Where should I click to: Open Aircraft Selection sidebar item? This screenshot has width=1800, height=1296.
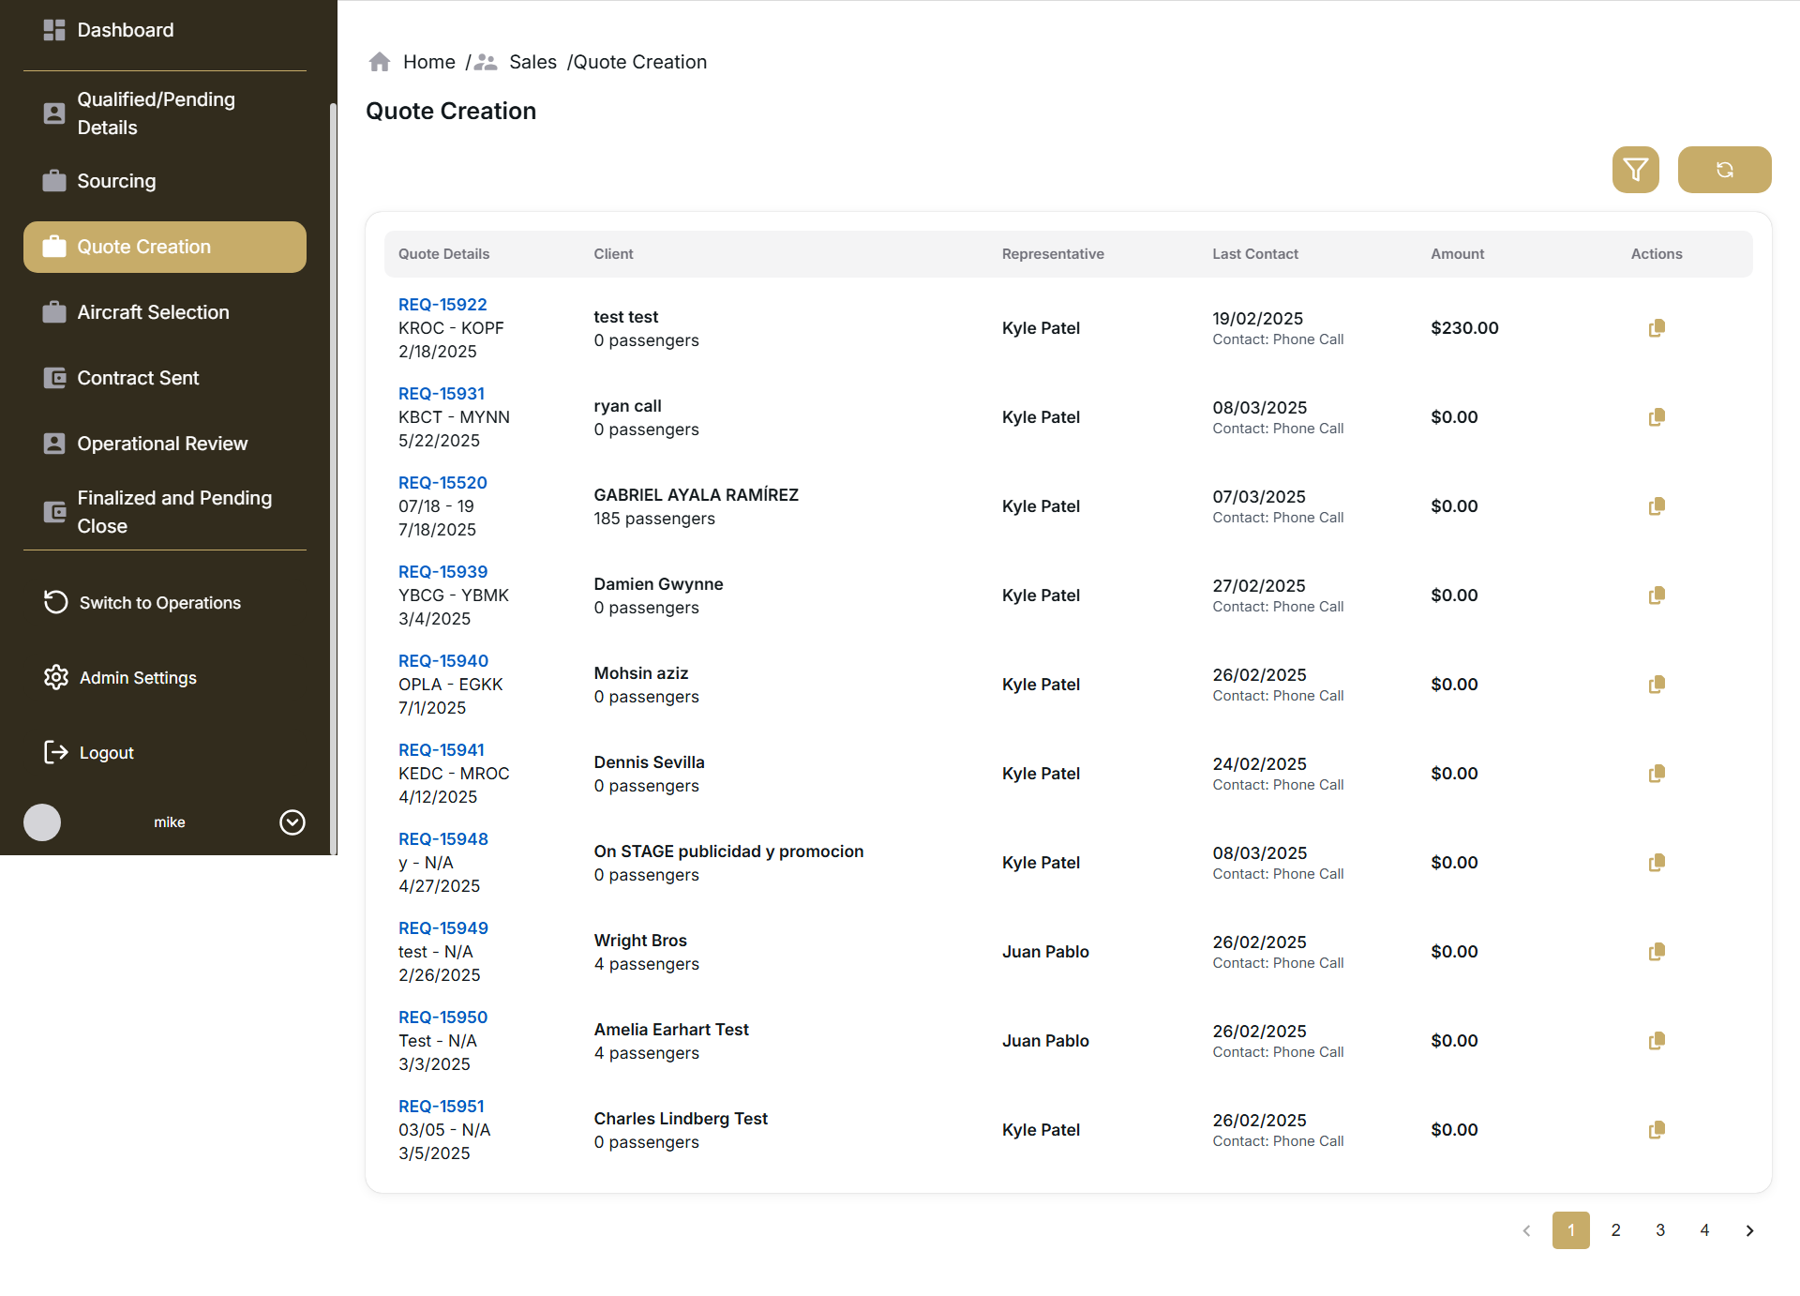click(x=153, y=312)
